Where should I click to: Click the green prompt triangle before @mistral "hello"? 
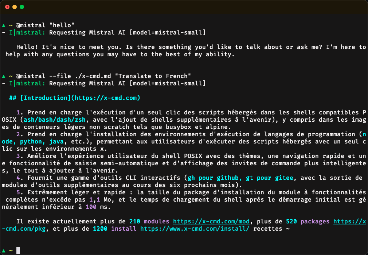click(4, 25)
